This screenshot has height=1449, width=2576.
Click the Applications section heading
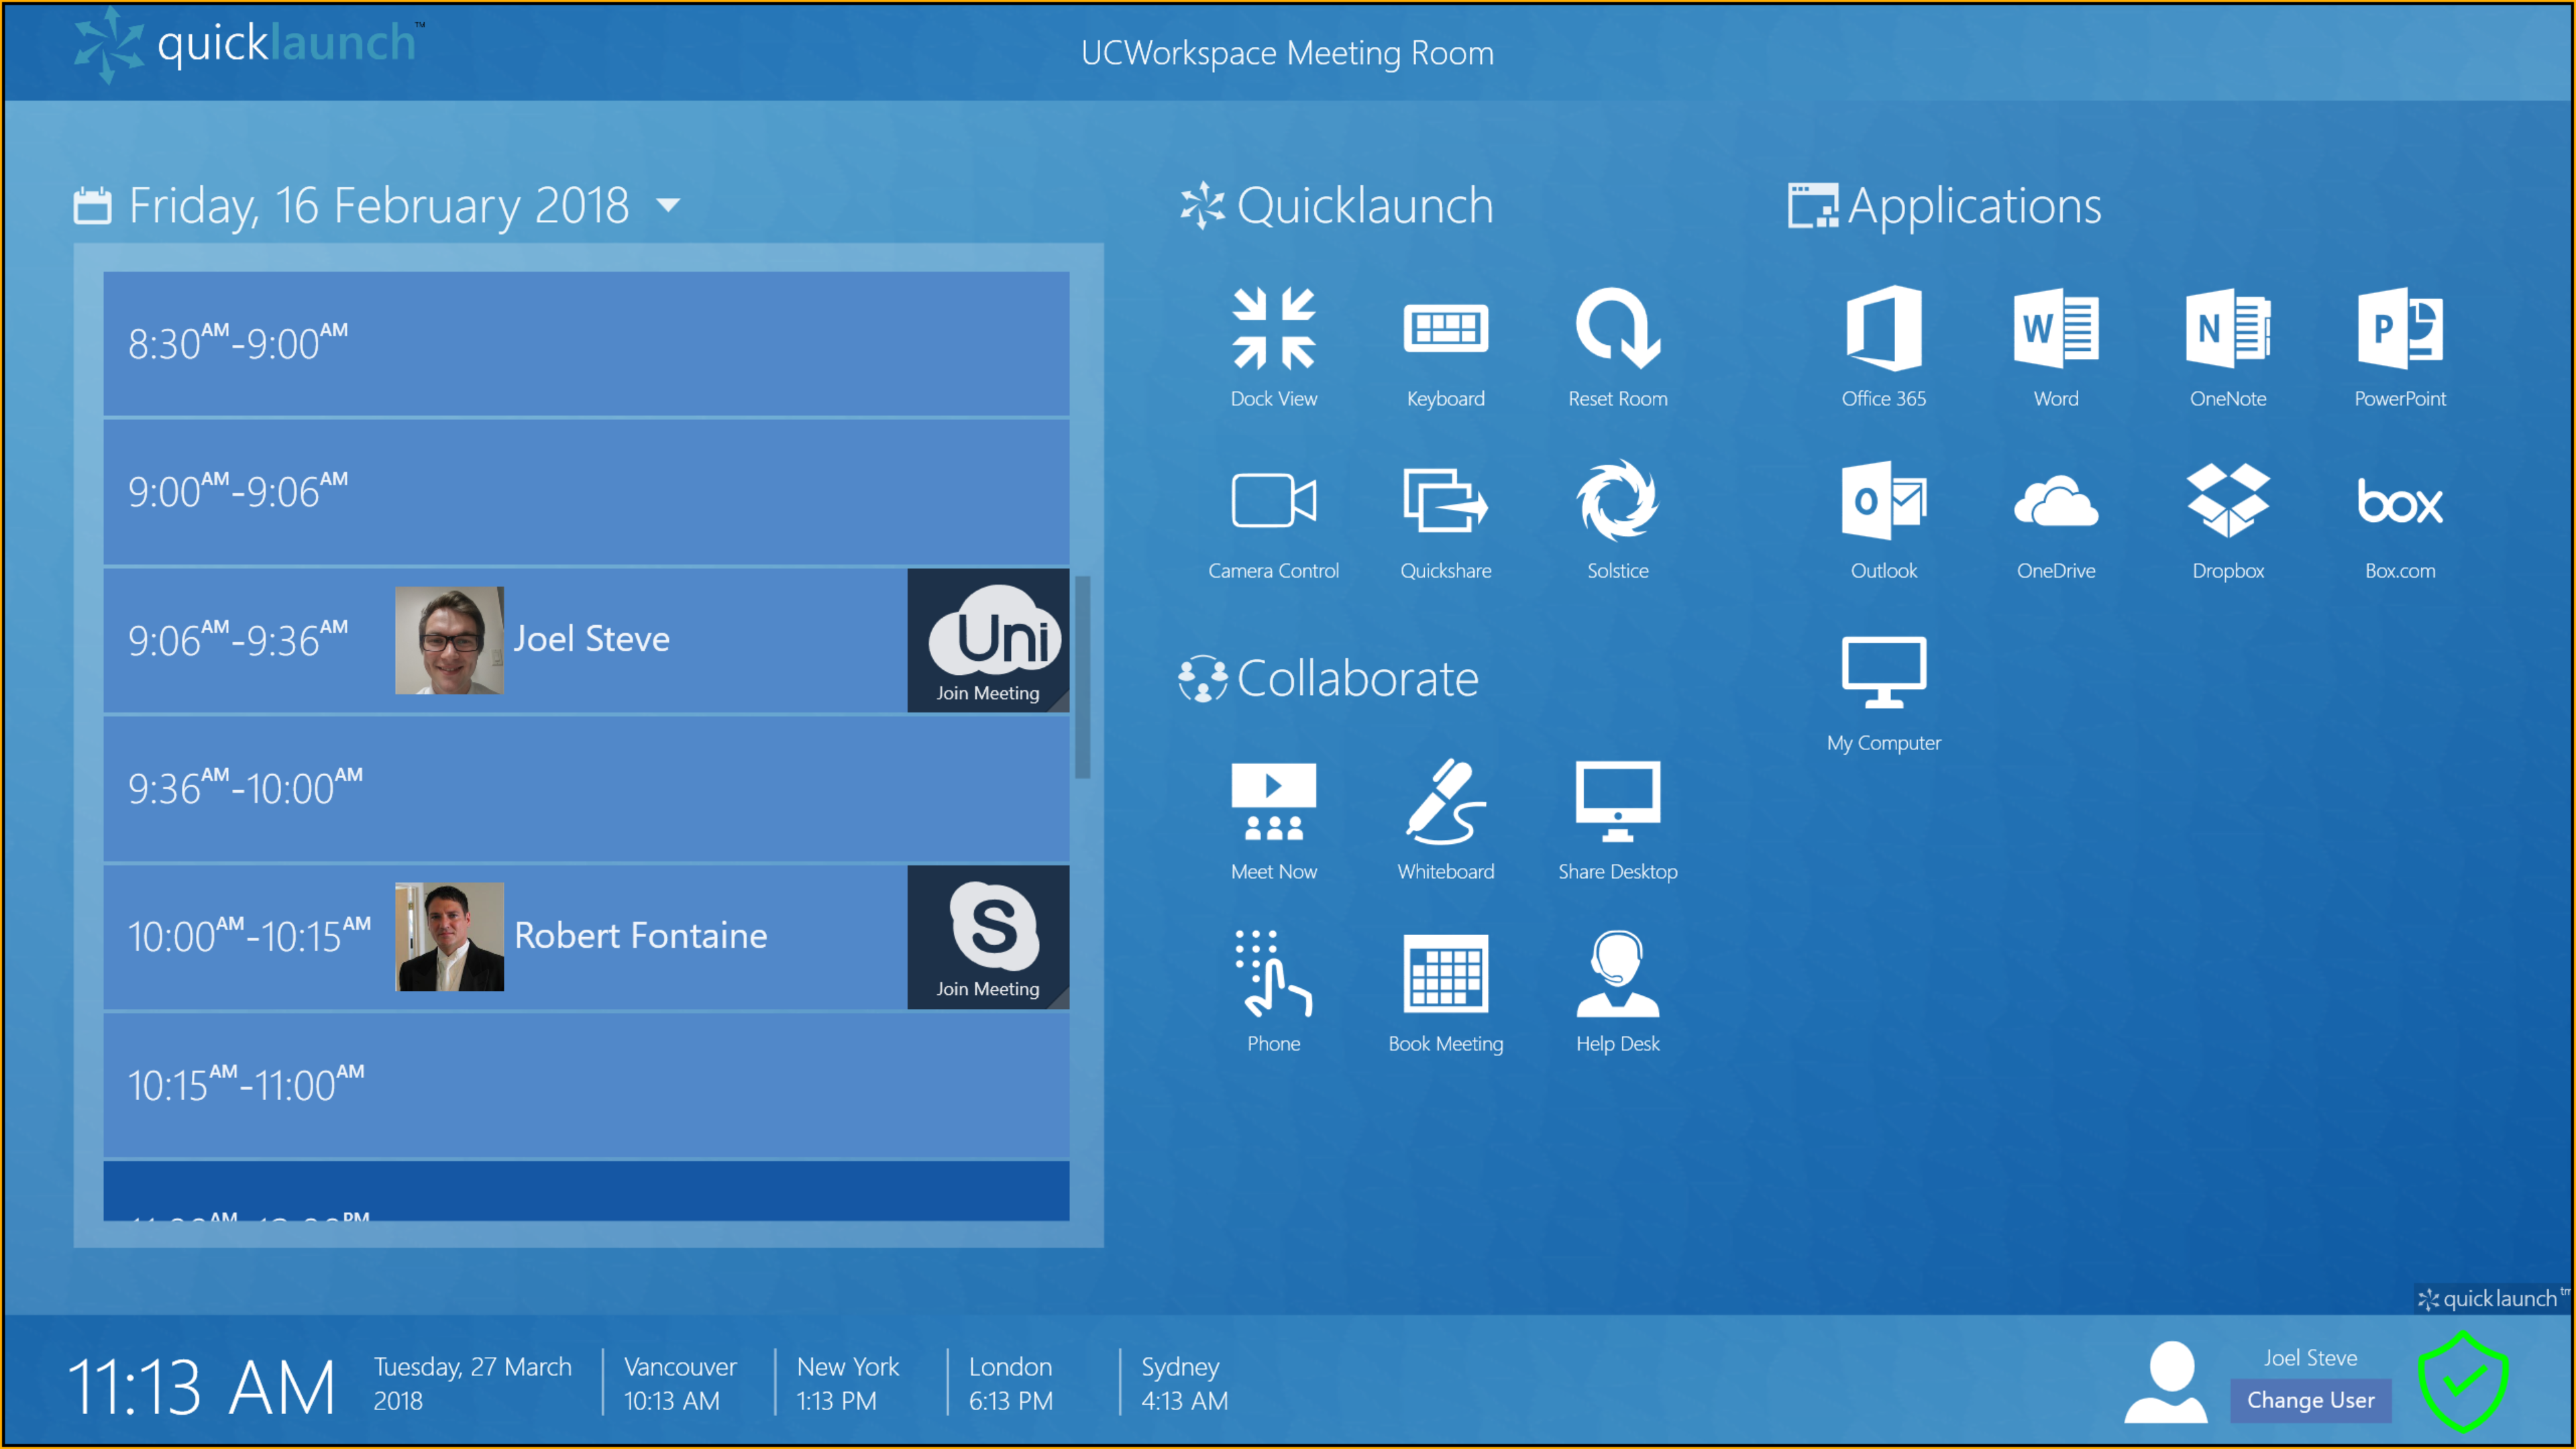(x=1945, y=206)
